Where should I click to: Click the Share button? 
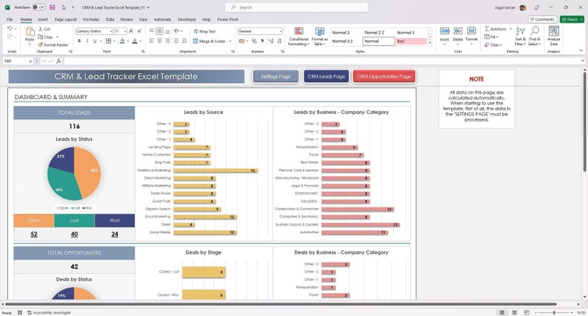pyautogui.click(x=572, y=19)
